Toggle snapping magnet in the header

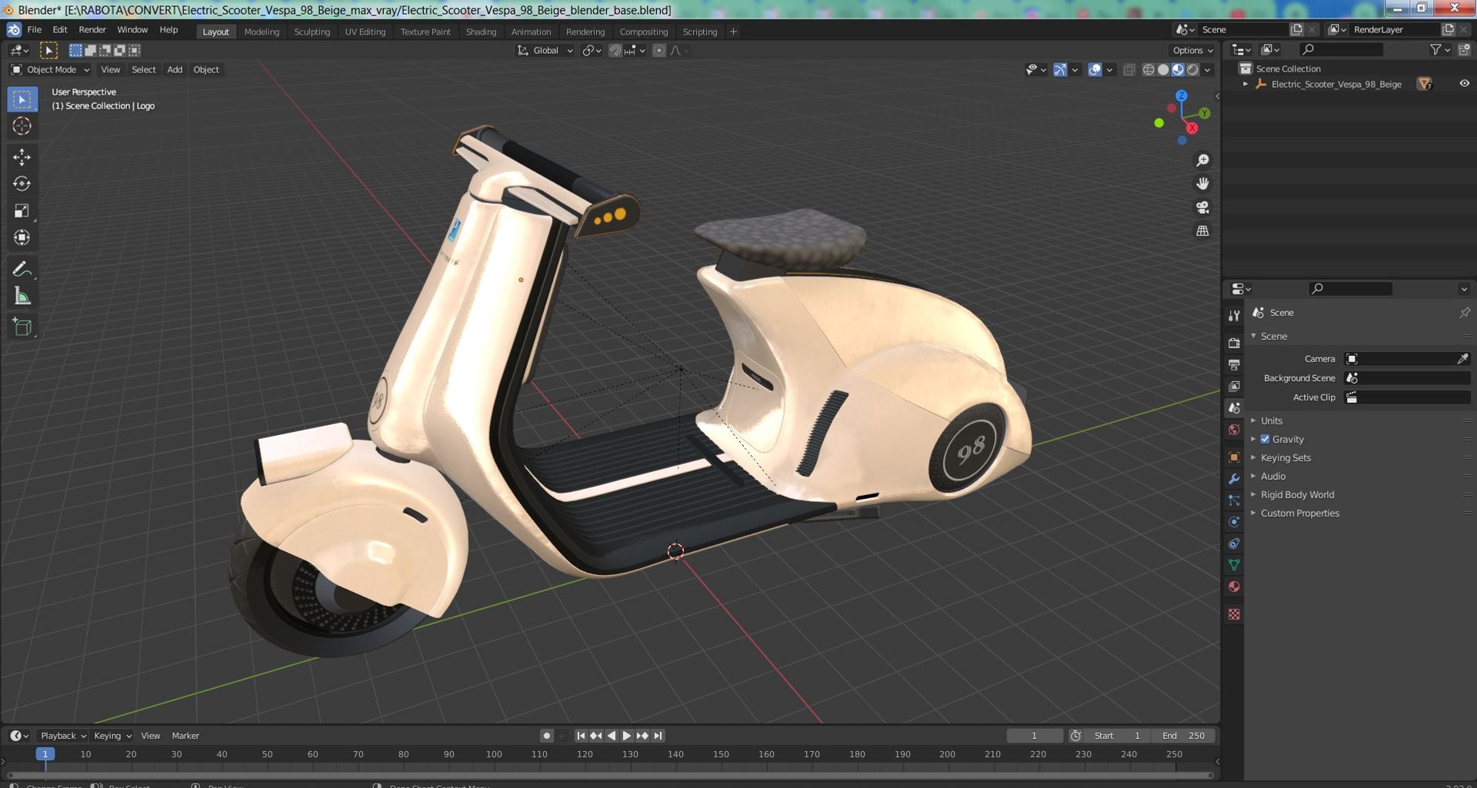[x=615, y=51]
